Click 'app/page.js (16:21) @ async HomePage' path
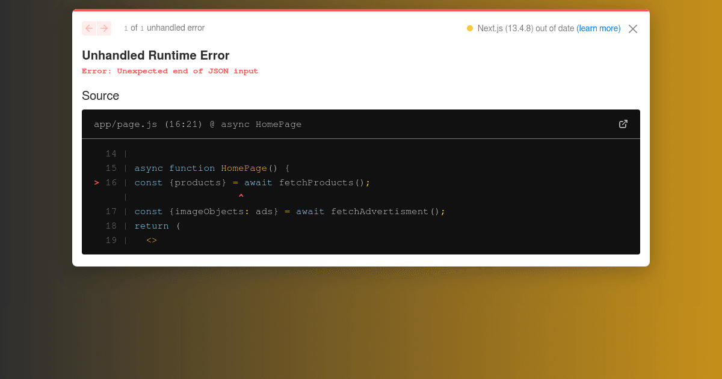722x379 pixels. [198, 125]
